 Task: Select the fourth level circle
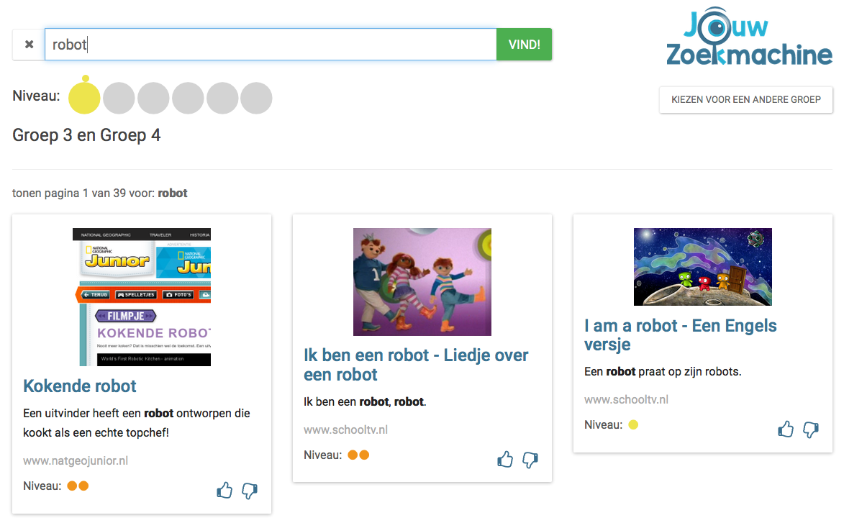188,98
